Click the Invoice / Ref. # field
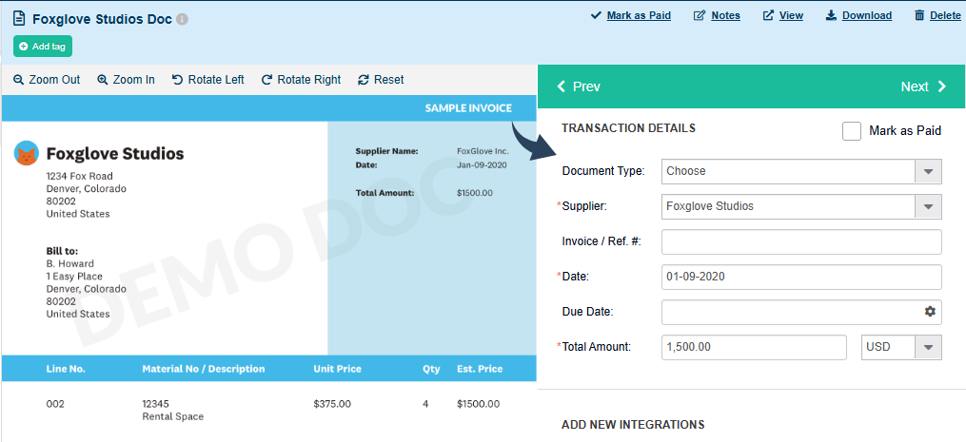Image resolution: width=966 pixels, height=442 pixels. [x=801, y=241]
